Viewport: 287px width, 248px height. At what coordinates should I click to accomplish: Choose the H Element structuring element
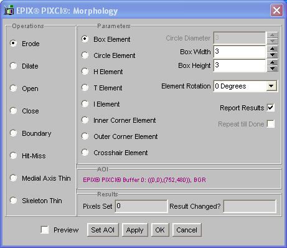[85, 72]
